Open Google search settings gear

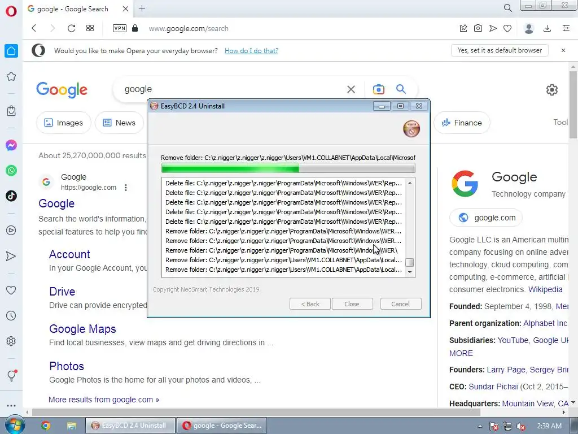coord(552,90)
